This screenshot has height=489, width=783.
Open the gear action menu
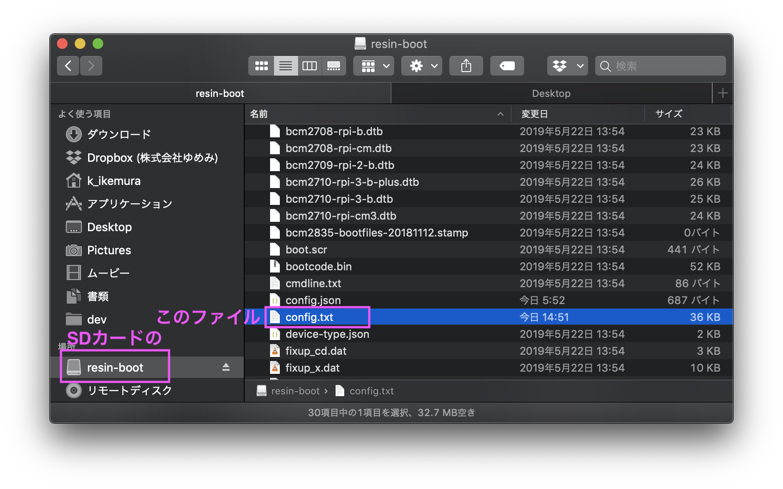422,66
